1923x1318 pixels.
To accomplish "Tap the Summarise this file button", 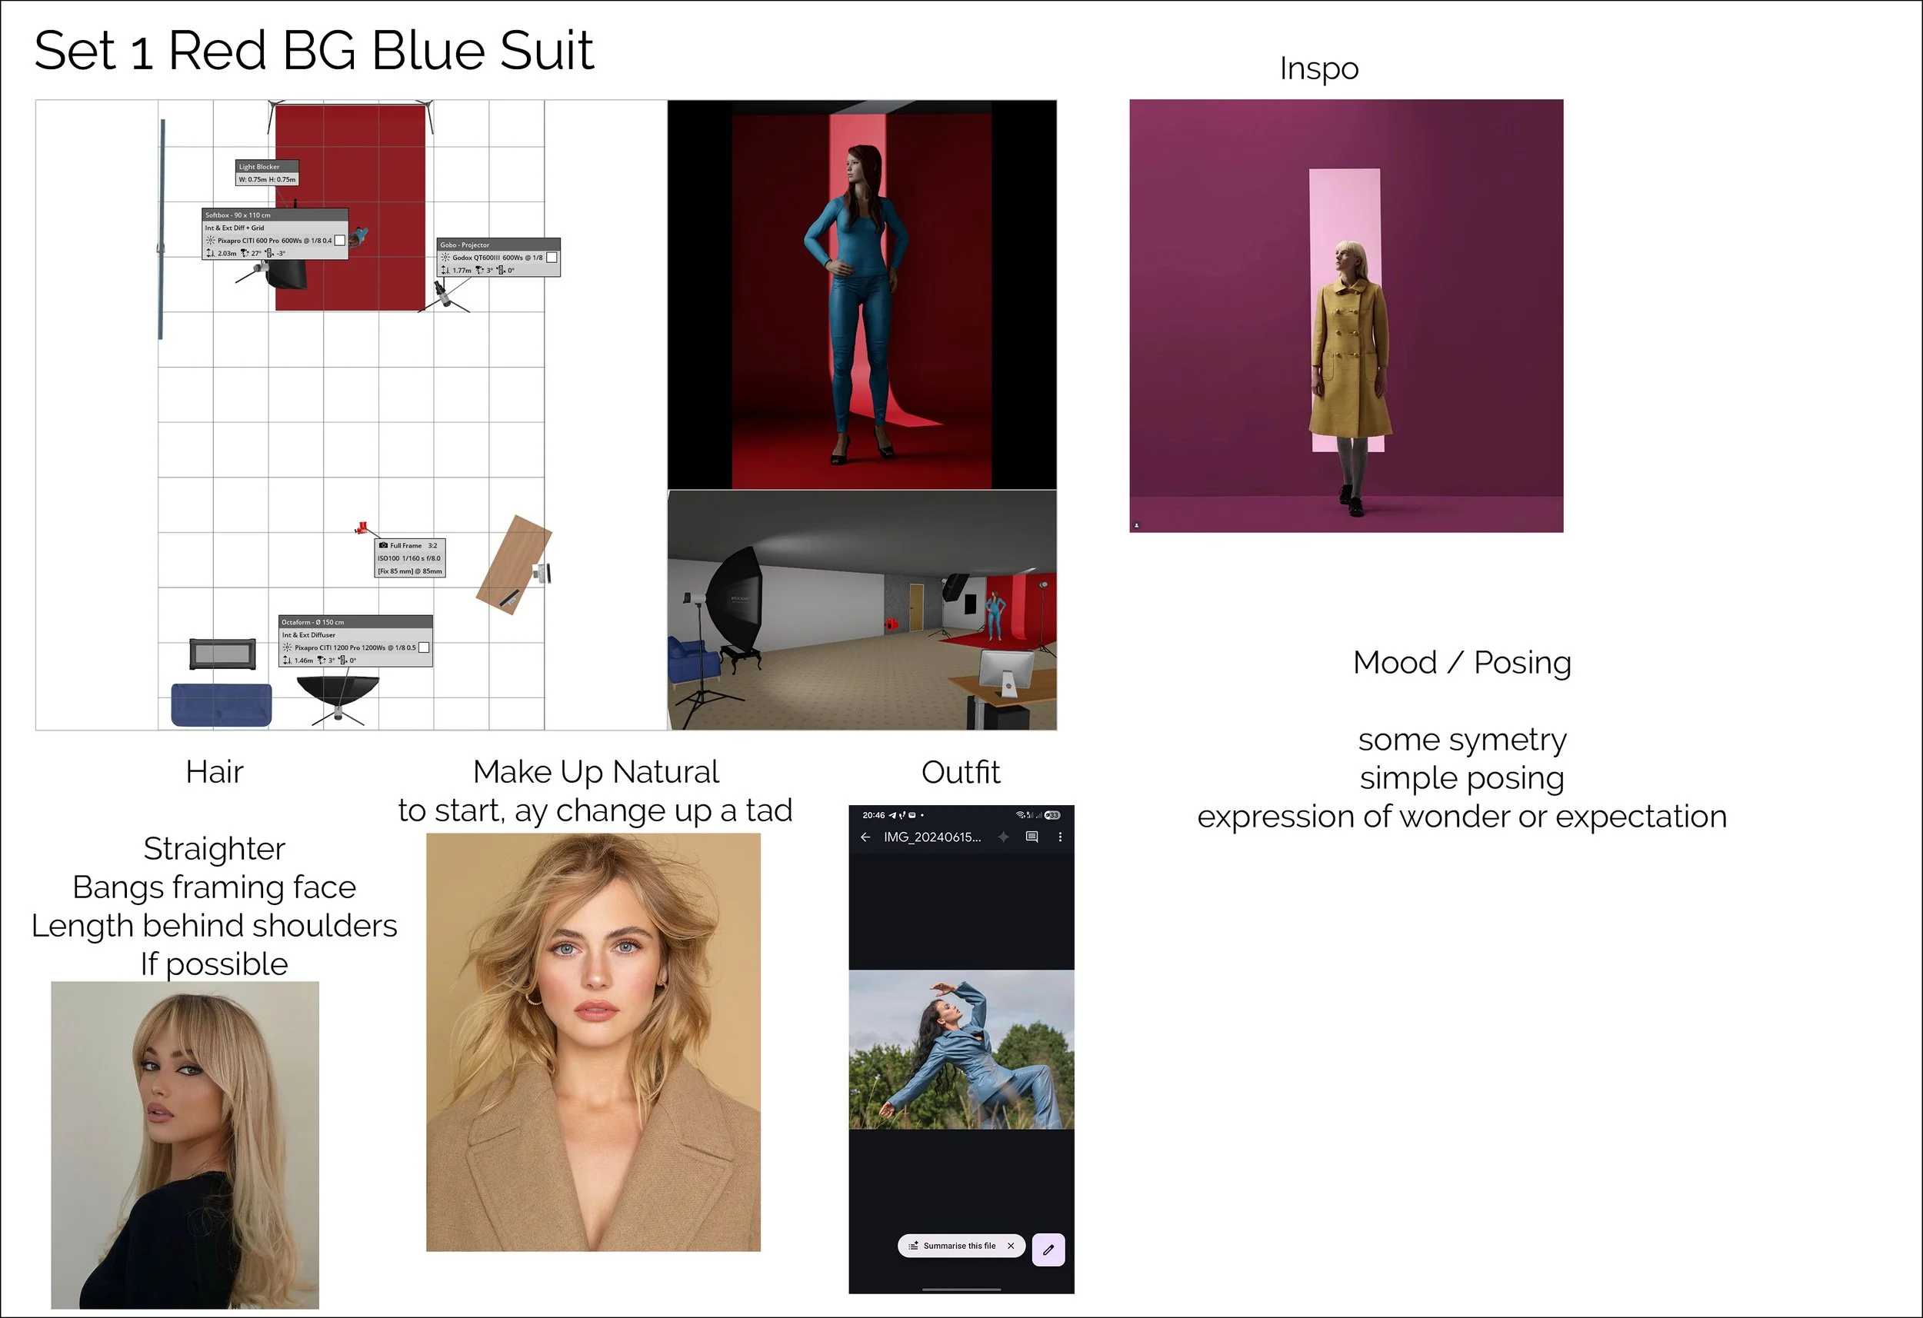I will (958, 1246).
